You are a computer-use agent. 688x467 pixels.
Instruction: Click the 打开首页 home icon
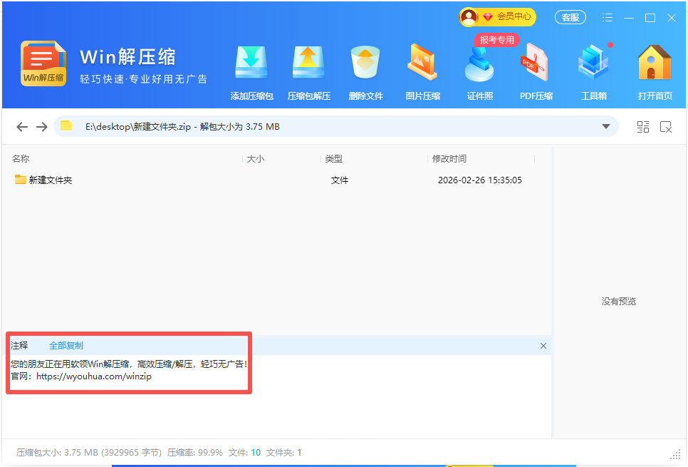pos(655,72)
